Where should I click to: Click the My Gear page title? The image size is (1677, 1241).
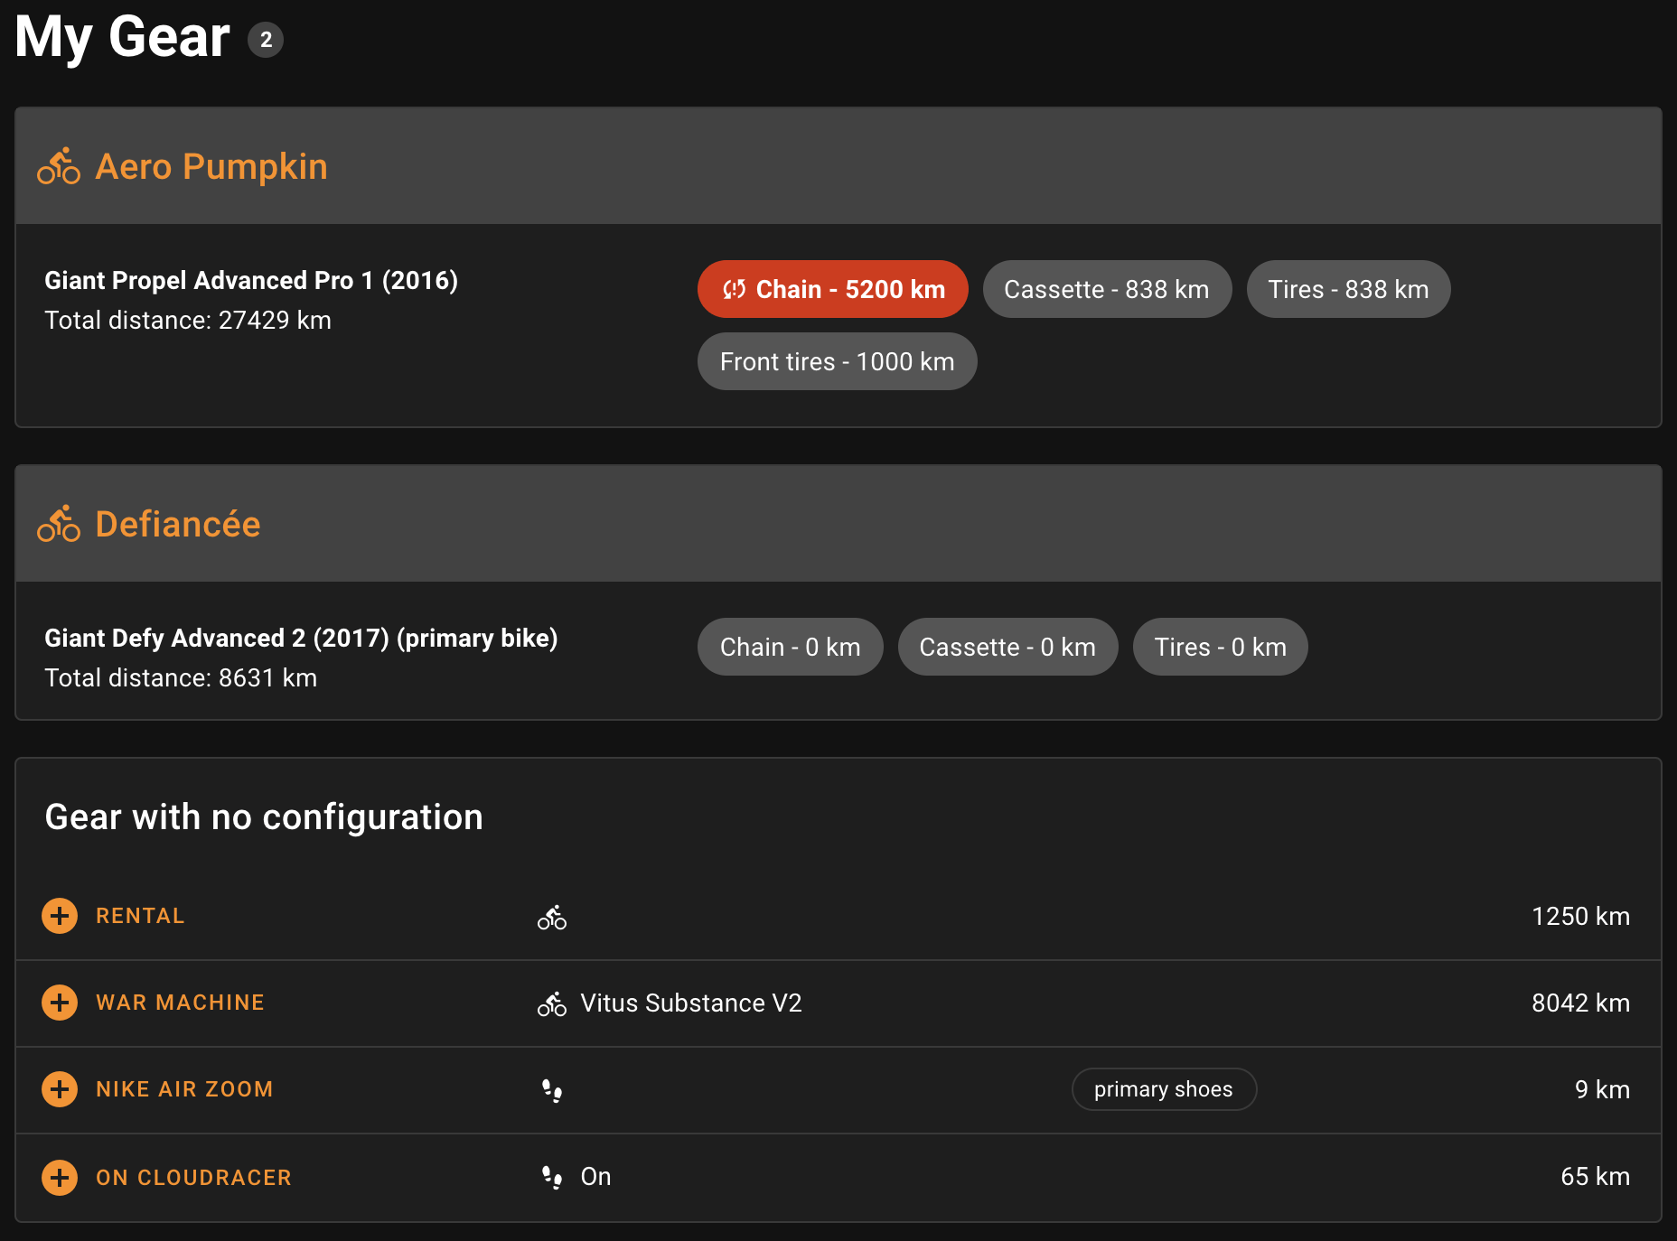(x=123, y=38)
